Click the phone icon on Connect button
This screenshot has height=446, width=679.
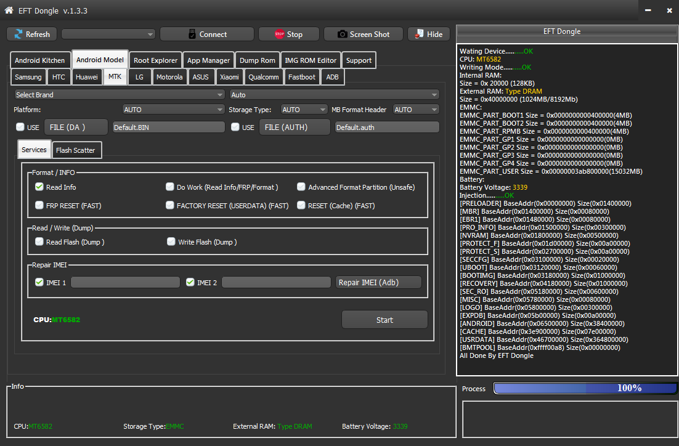pos(192,34)
